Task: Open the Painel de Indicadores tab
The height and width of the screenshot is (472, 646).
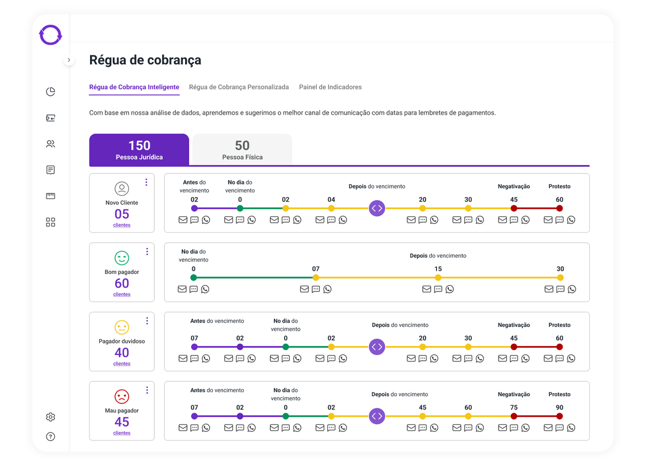Action: coord(330,87)
